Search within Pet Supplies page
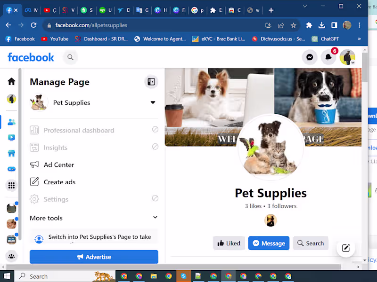This screenshot has width=377, height=282. tap(311, 243)
